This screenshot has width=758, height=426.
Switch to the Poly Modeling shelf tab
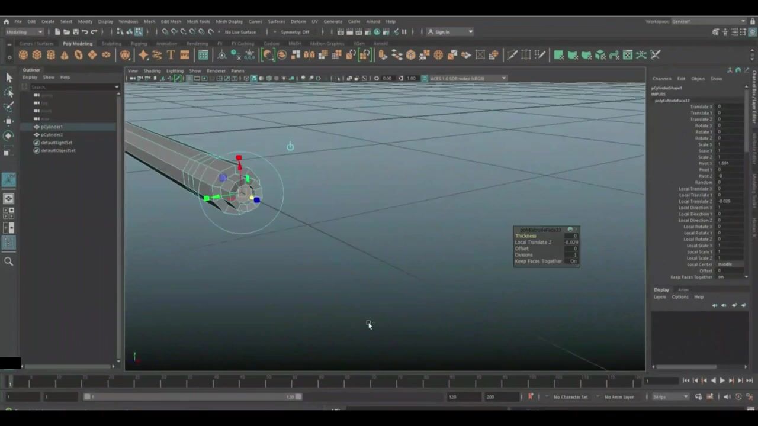[x=78, y=43]
